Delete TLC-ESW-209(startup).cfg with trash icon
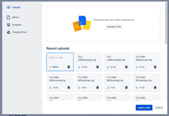The height and width of the screenshot is (116, 169). (x=155, y=67)
